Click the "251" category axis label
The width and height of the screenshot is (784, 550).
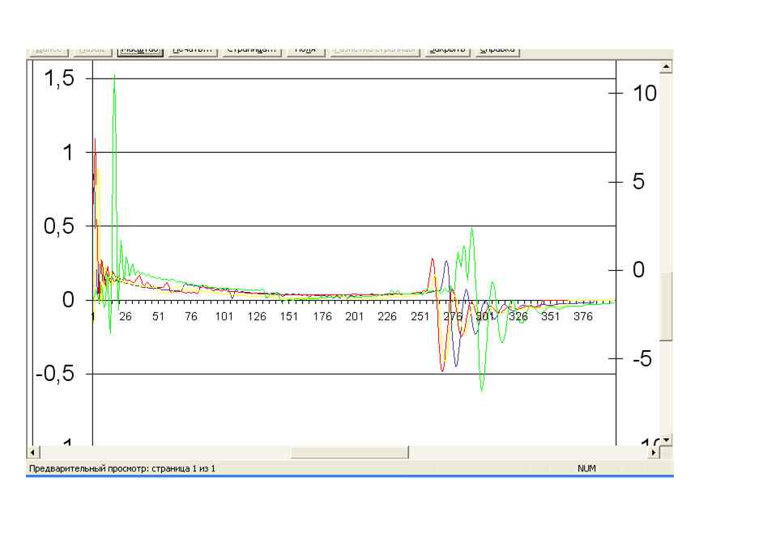[420, 316]
